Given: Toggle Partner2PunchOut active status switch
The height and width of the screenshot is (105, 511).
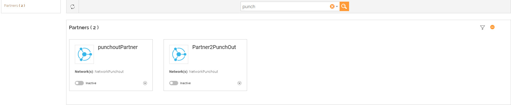Looking at the screenshot, I should (x=174, y=83).
